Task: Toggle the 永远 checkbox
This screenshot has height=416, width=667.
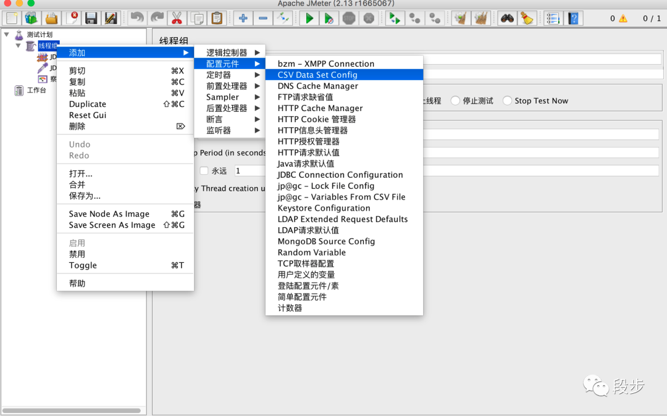Action: pos(204,170)
